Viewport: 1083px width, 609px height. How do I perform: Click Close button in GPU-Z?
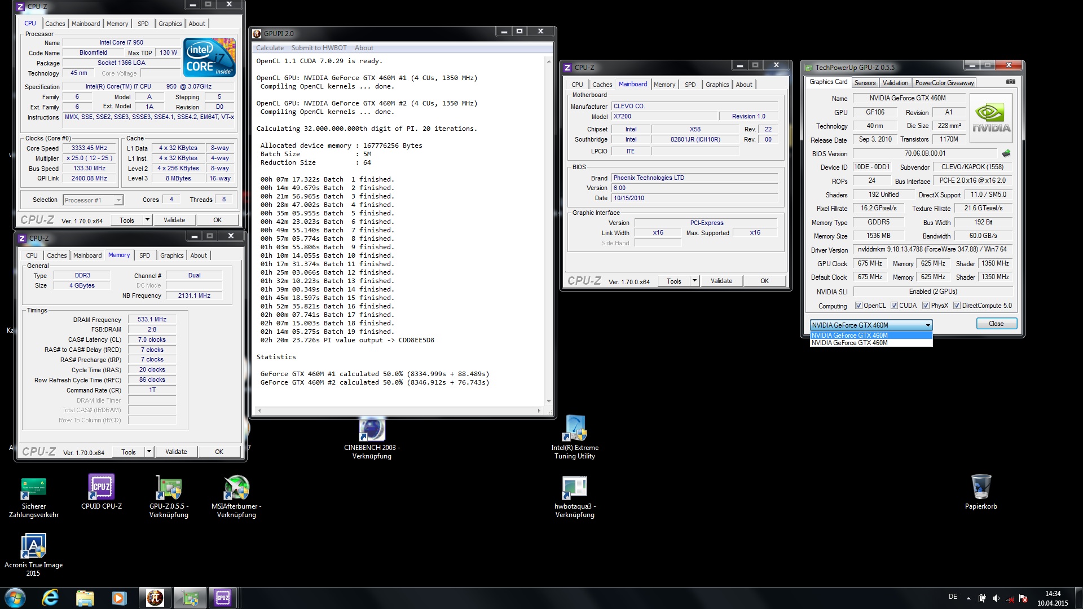pos(996,324)
